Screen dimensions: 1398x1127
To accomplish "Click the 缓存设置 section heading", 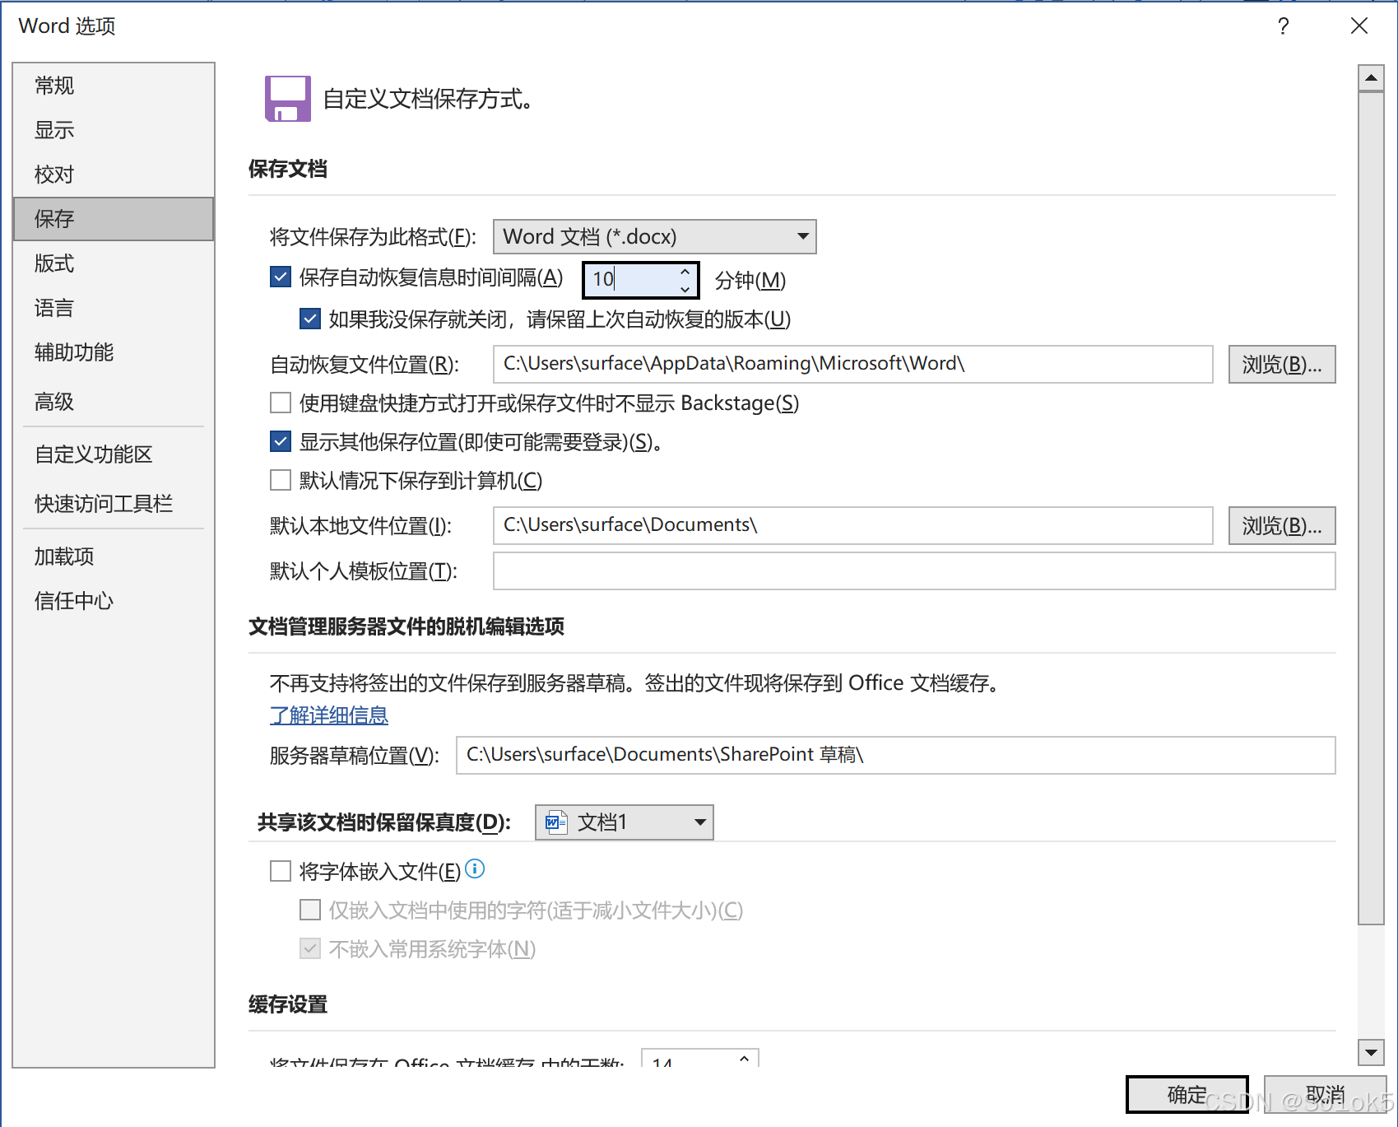I will click(288, 1004).
